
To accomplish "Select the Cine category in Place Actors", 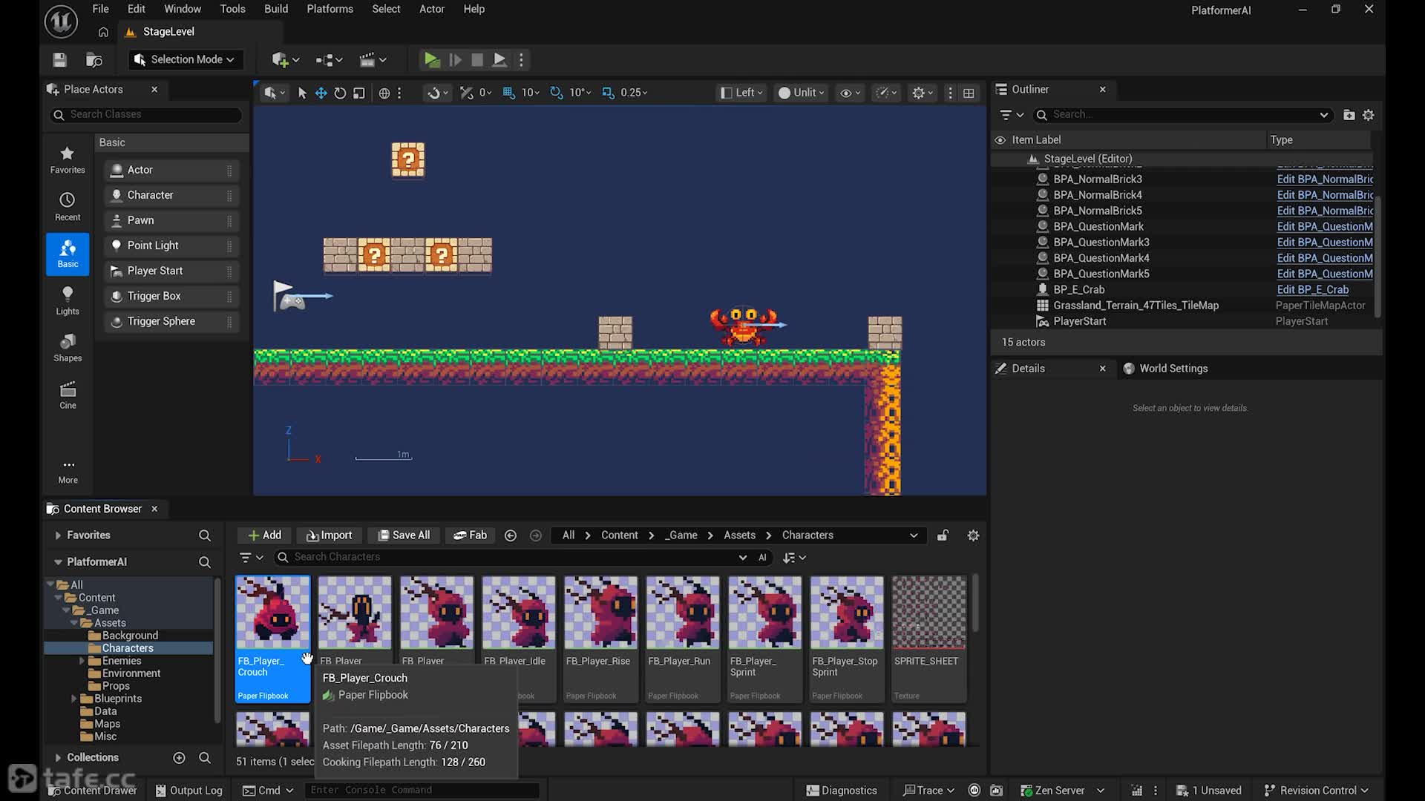I will 68,395.
